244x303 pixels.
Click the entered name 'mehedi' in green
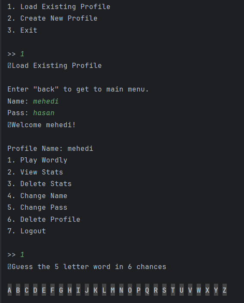pyautogui.click(x=46, y=101)
